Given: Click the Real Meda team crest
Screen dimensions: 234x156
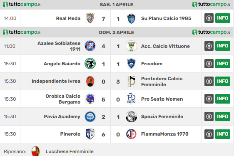Looking at the screenshot, I should point(90,18).
